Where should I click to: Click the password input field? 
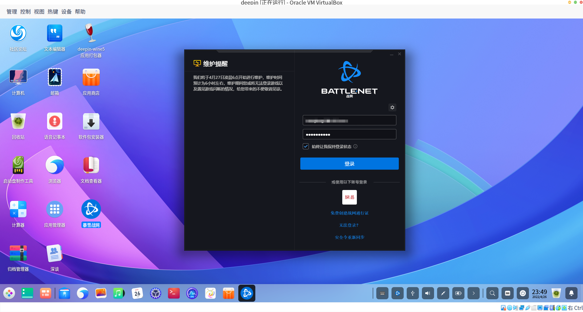pos(349,134)
